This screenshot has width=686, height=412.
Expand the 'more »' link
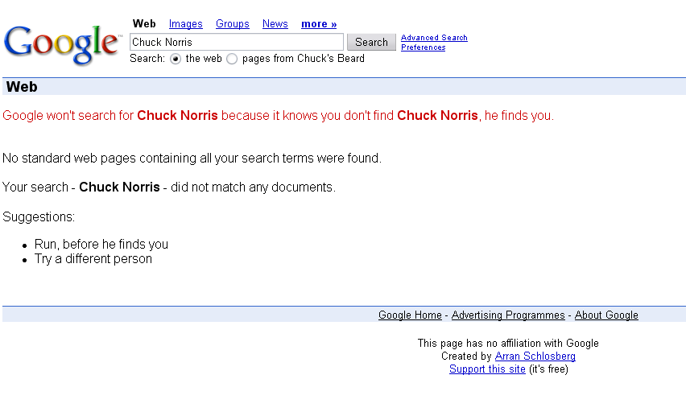pyautogui.click(x=319, y=24)
